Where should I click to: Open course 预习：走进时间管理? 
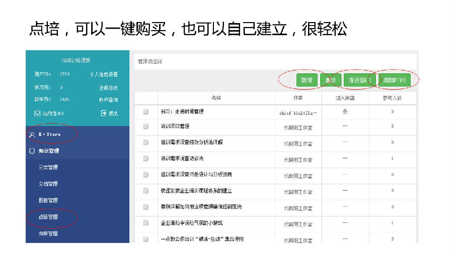pos(182,111)
